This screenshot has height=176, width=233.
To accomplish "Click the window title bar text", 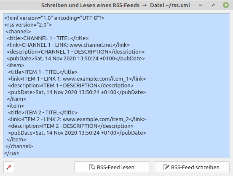I will click(115, 5).
